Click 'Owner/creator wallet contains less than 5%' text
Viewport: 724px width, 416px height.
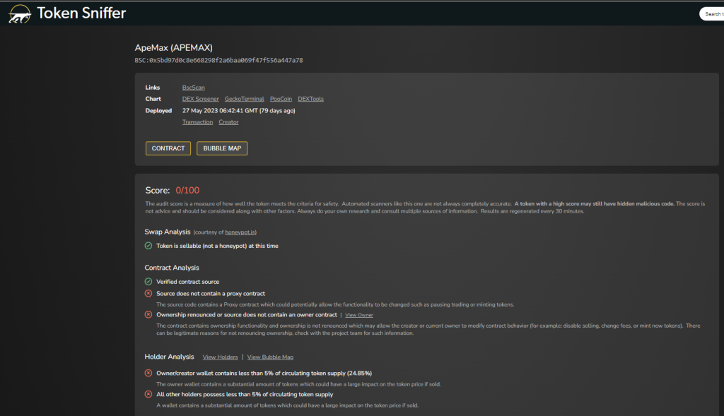click(x=264, y=374)
